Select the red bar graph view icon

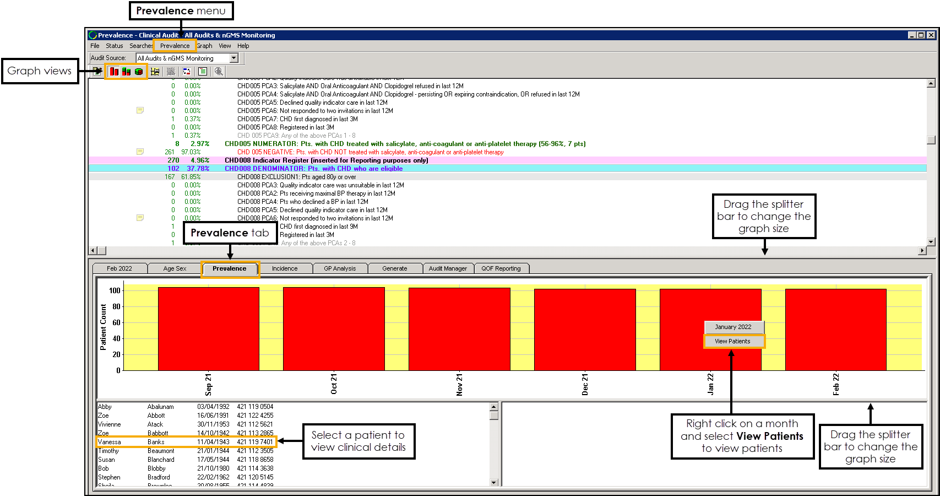114,72
